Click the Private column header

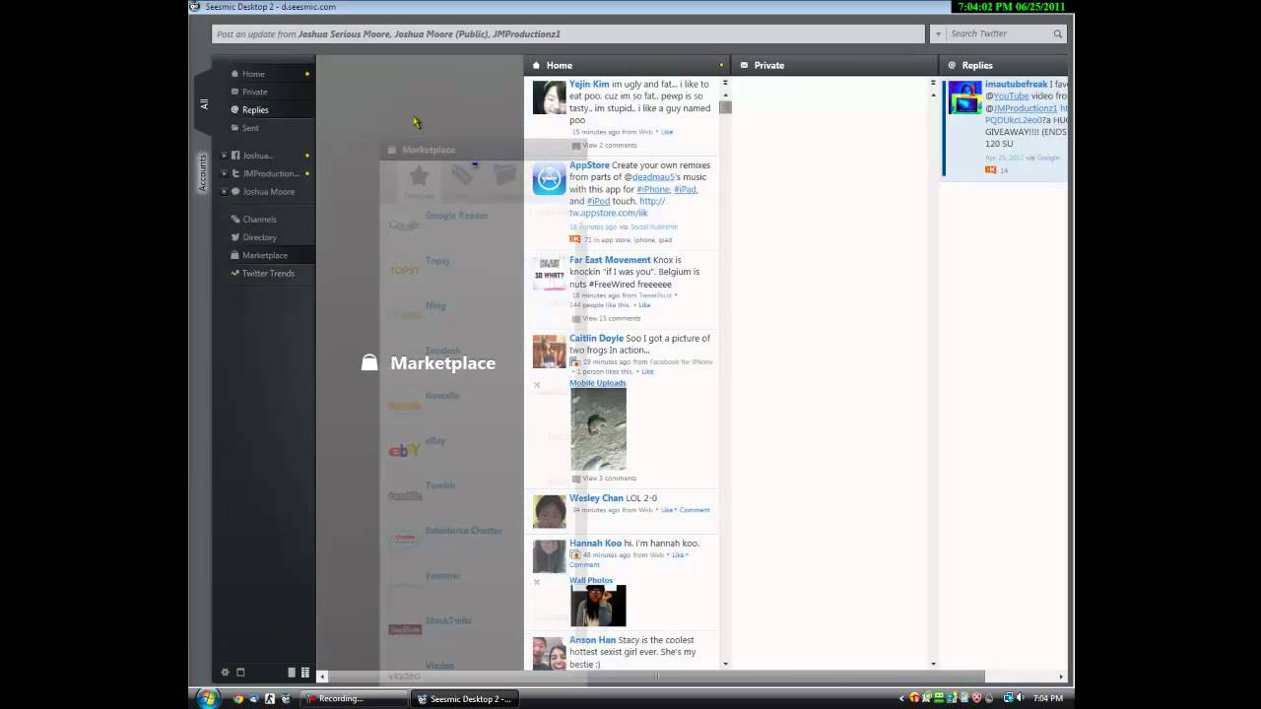[834, 65]
